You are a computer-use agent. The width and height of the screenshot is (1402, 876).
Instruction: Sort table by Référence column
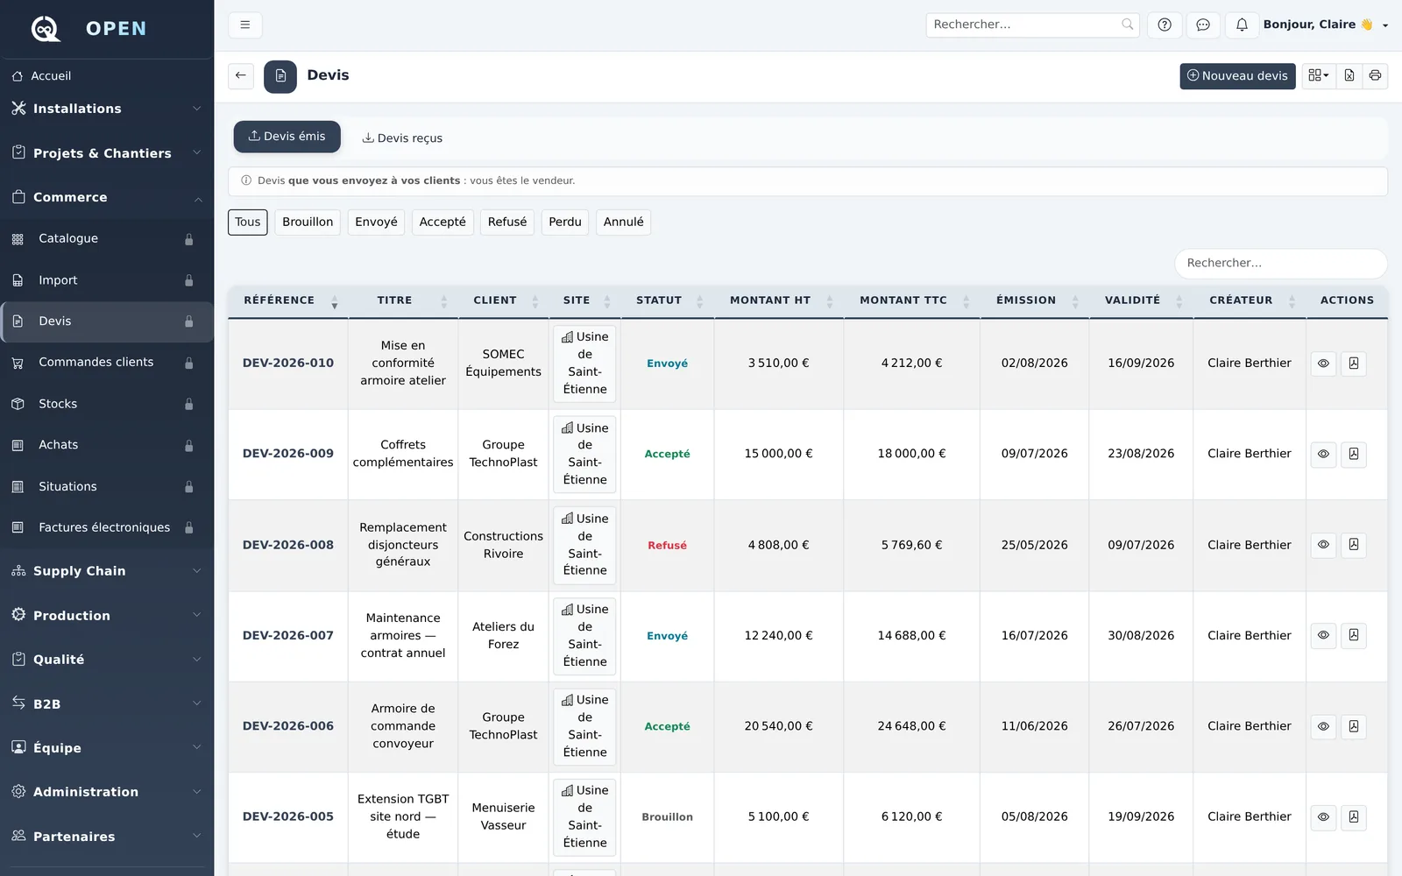point(288,300)
